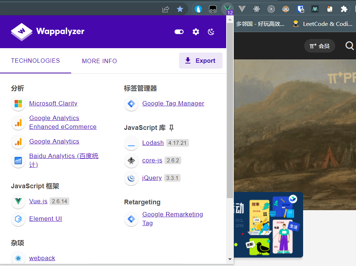The width and height of the screenshot is (356, 266).
Task: Click the browser share page icon
Action: (x=166, y=9)
